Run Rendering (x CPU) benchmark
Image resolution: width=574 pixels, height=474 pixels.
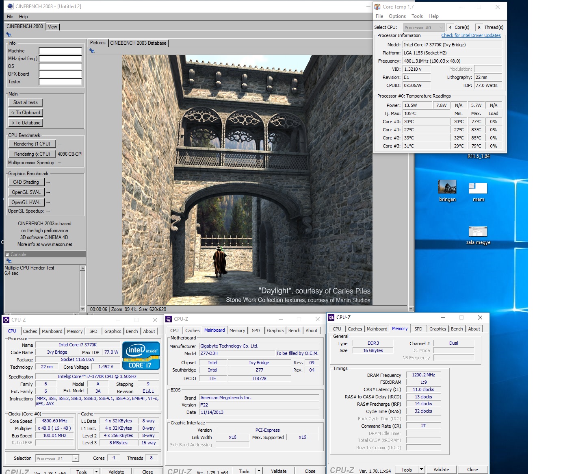pyautogui.click(x=32, y=154)
